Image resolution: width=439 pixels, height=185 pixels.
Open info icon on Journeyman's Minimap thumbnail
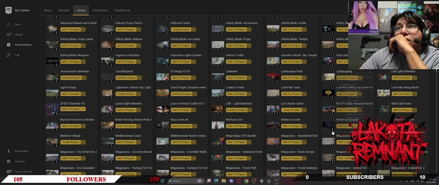tap(56, 81)
